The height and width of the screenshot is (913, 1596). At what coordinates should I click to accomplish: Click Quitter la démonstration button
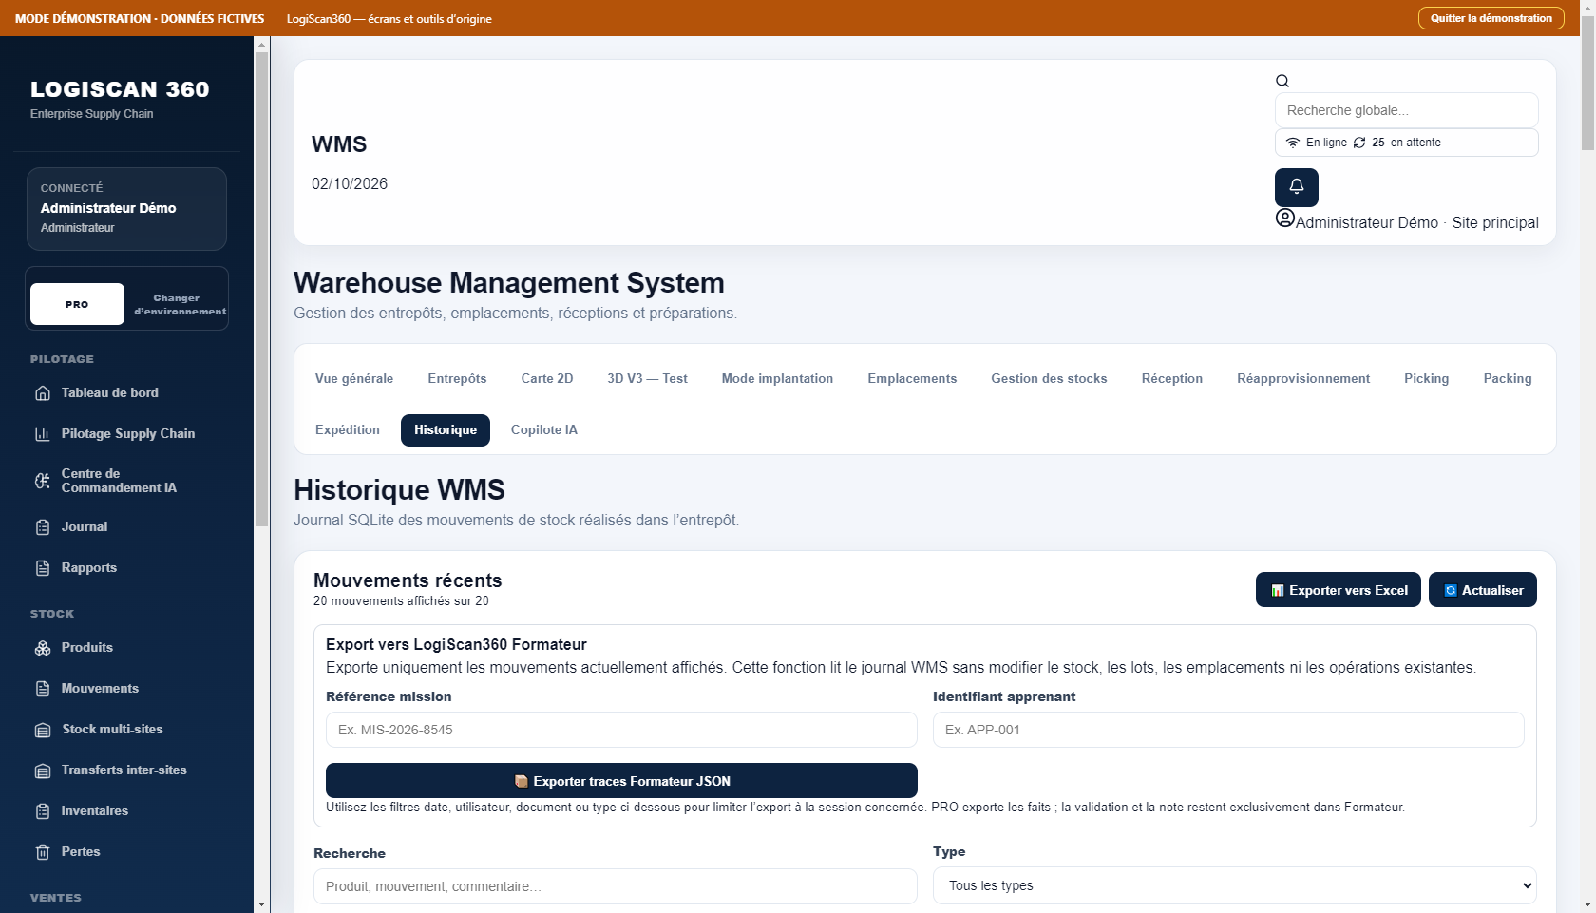tap(1491, 18)
